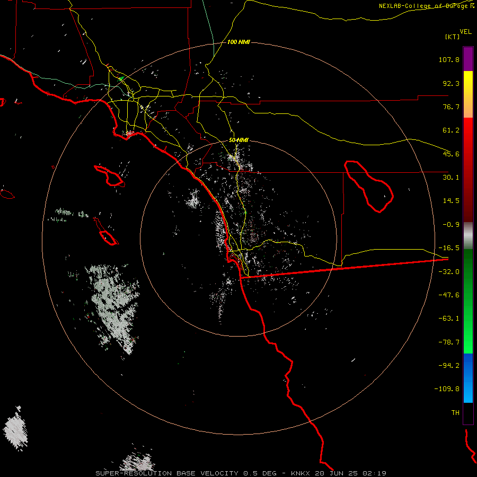477x477 pixels.
Task: Click the -0.9 velocity scale value
Action: 451,225
